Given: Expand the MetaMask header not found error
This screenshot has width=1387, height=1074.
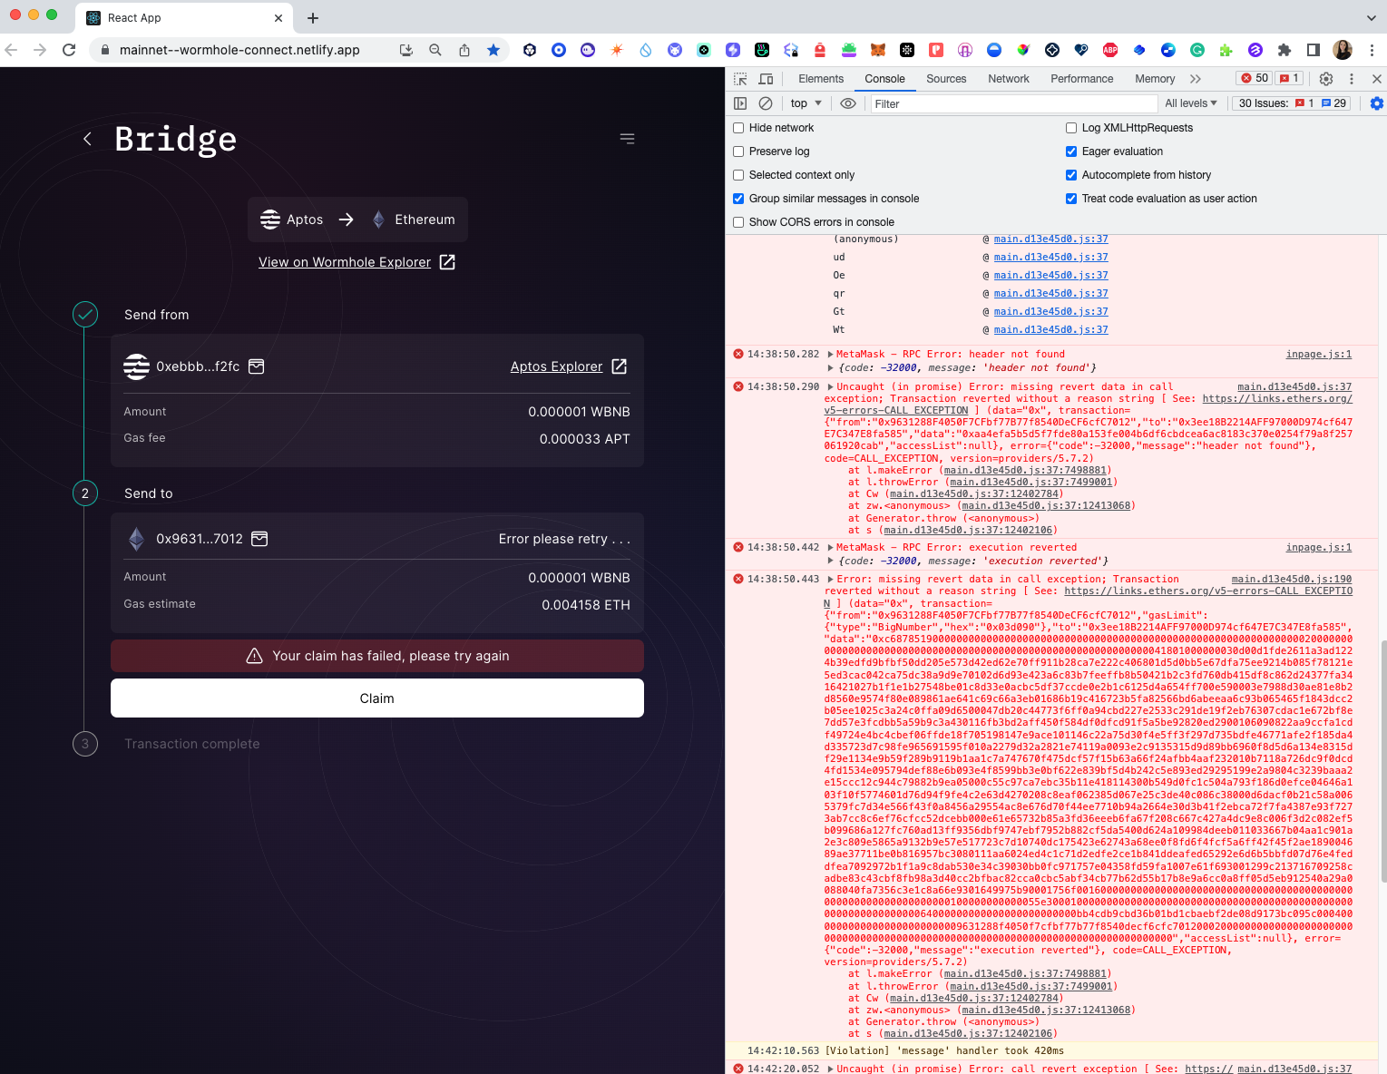Looking at the screenshot, I should [x=830, y=354].
